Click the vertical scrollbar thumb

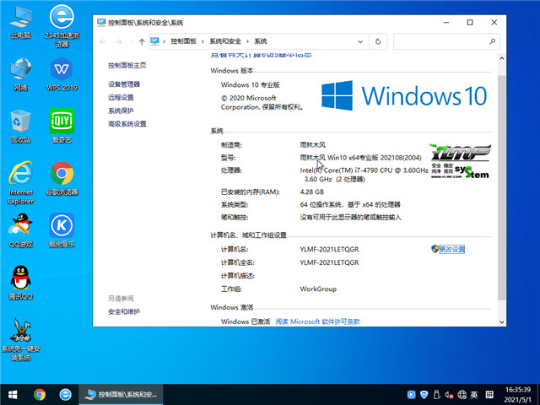pyautogui.click(x=502, y=187)
